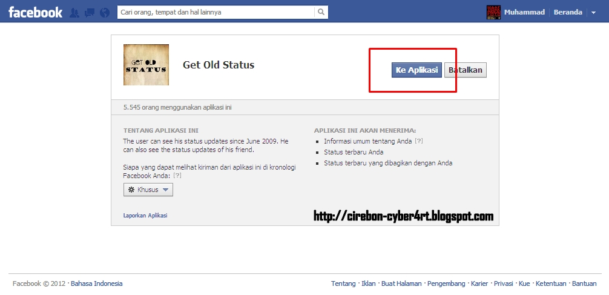Click help mark next to Informasi umum tentang Anda
This screenshot has width=609, height=295.
tap(419, 141)
